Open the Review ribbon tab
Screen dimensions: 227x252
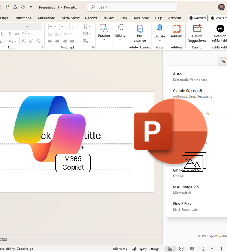click(108, 18)
